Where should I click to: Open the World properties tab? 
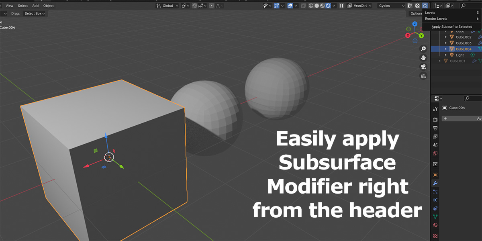point(435,153)
